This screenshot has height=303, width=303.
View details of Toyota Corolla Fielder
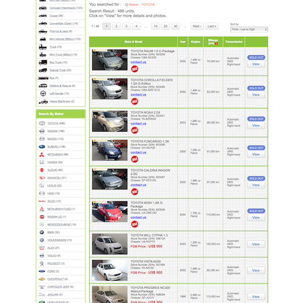point(256,95)
